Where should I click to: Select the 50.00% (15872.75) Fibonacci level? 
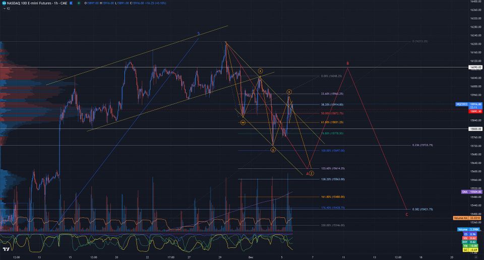pyautogui.click(x=332, y=114)
